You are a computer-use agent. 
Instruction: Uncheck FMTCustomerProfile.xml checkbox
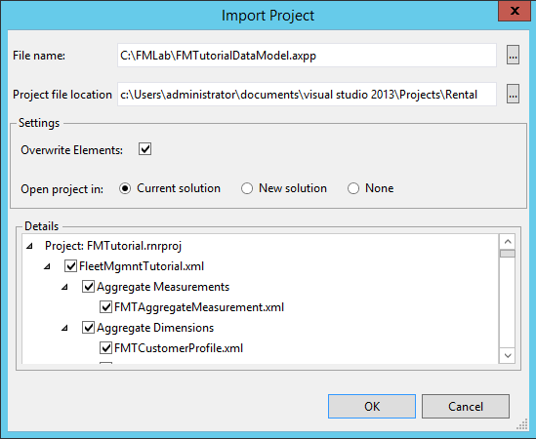point(105,348)
